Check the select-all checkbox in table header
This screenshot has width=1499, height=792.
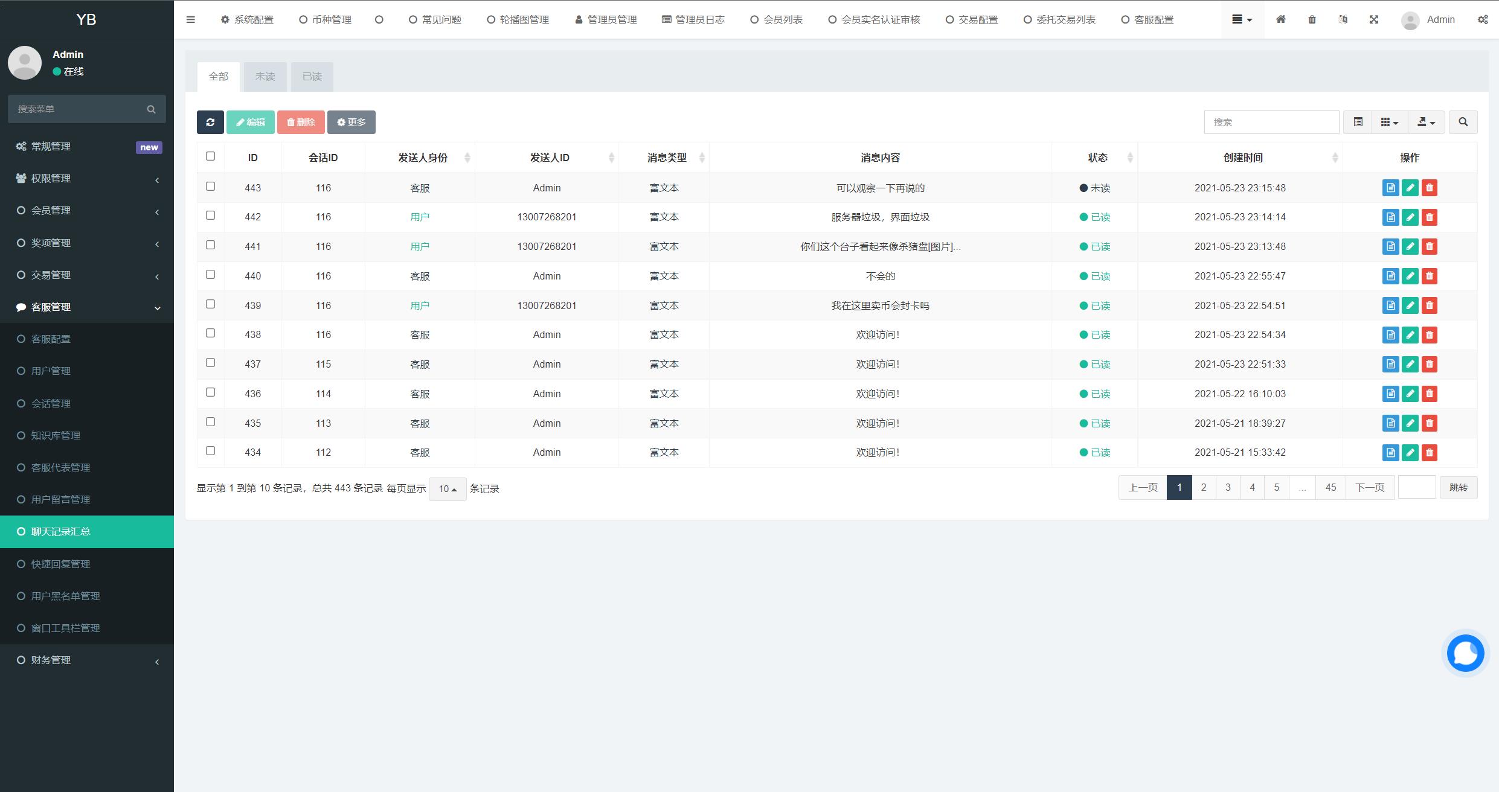(210, 156)
